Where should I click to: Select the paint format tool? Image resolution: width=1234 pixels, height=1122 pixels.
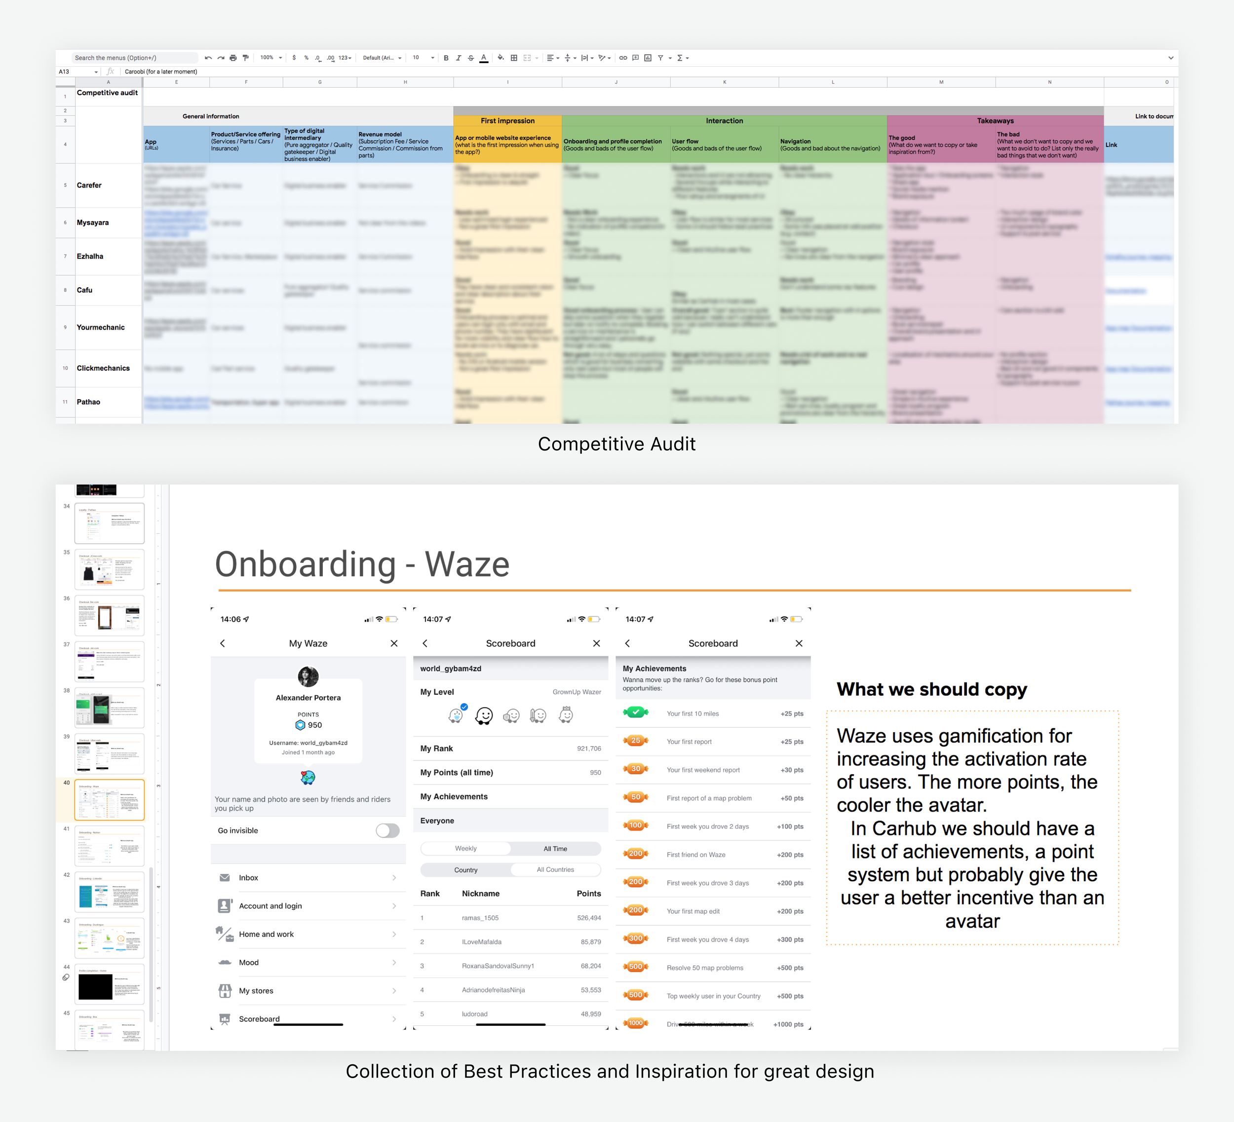pyautogui.click(x=245, y=58)
